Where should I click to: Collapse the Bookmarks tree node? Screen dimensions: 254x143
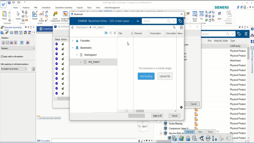[x=73, y=48]
